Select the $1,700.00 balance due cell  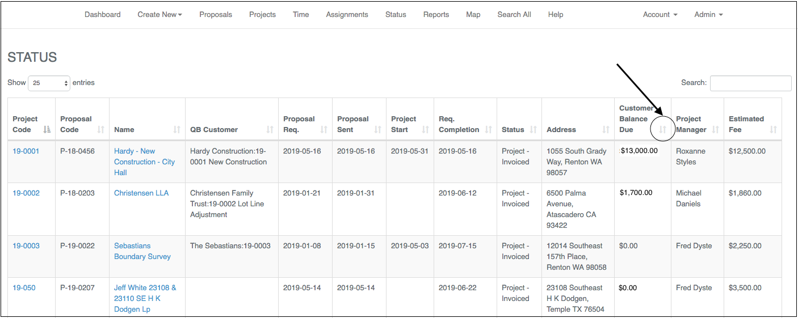click(642, 209)
